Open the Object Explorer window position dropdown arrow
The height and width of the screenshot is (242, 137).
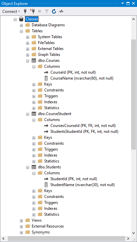122,3
